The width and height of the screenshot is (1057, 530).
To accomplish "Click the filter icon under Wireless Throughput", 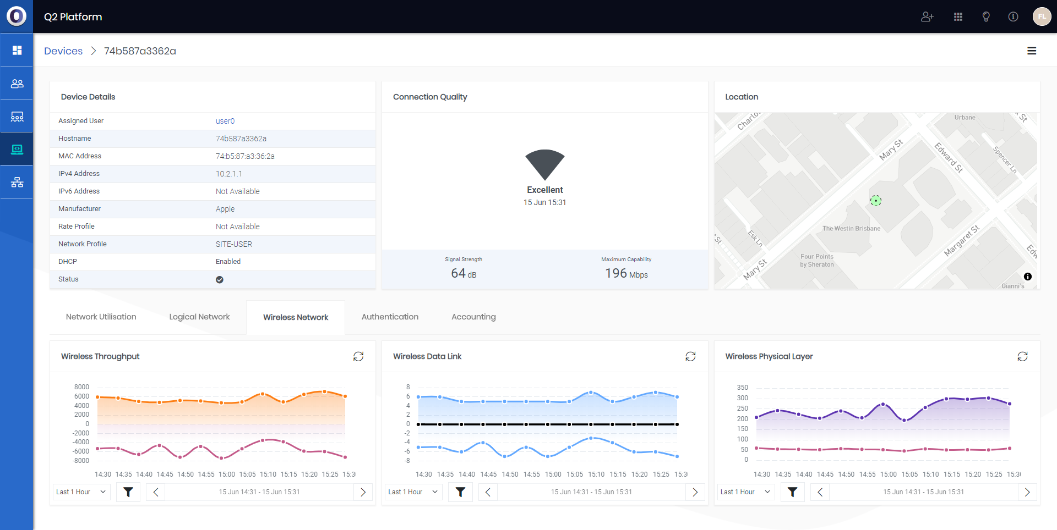I will 128,492.
